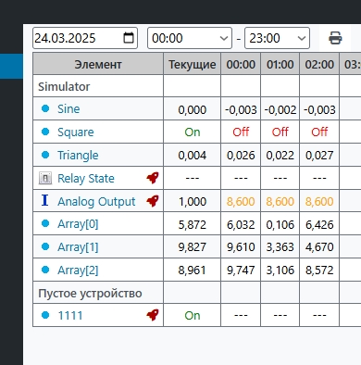Image resolution: width=361 pixels, height=365 pixels.
Task: Click the Square Off value at 00:00
Action: (241, 132)
